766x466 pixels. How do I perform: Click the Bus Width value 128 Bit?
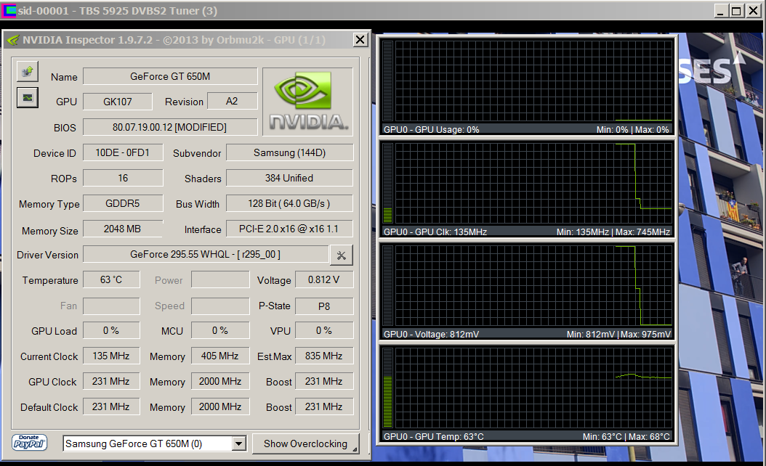[290, 203]
